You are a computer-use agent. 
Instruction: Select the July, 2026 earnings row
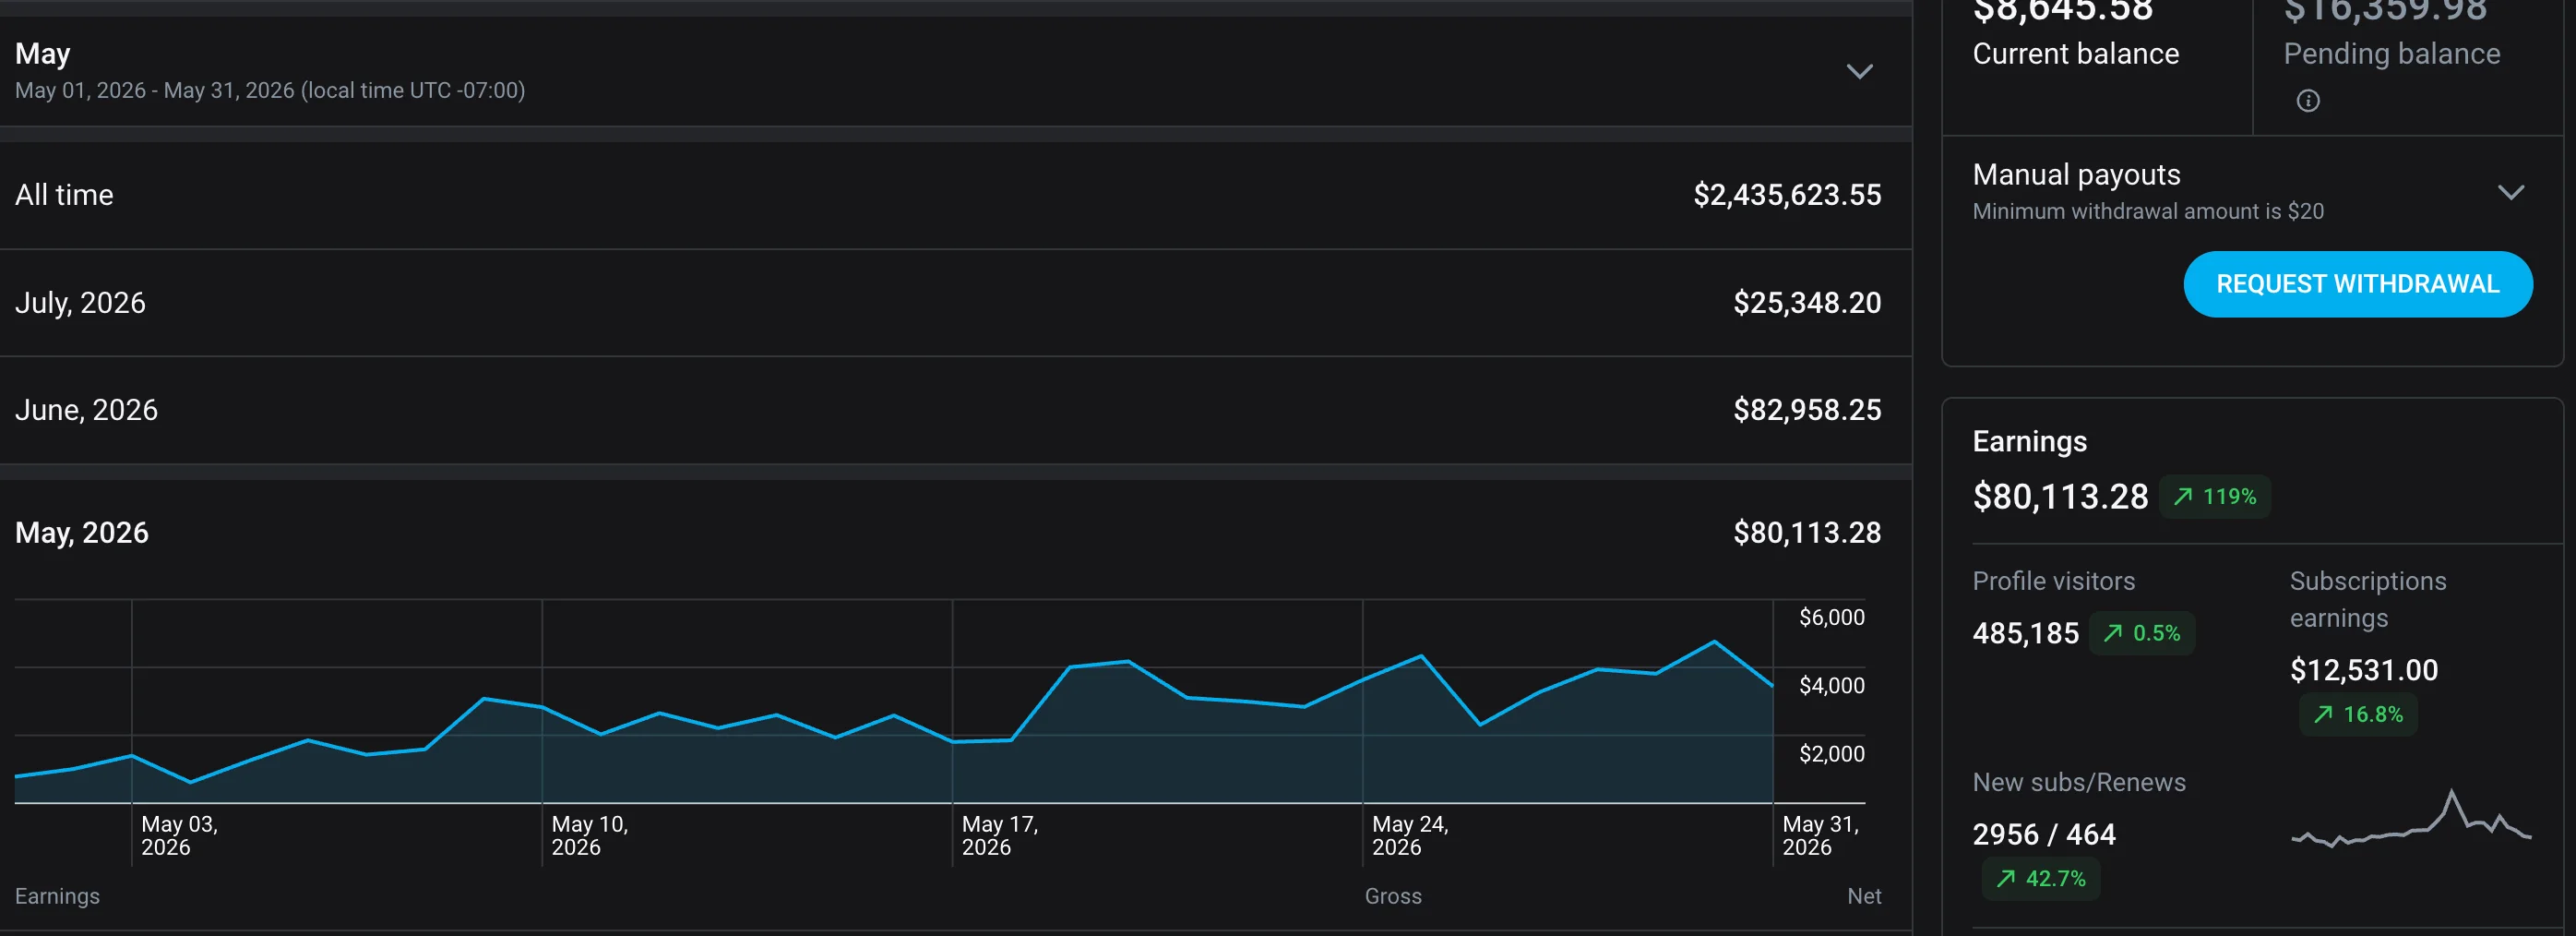click(956, 303)
